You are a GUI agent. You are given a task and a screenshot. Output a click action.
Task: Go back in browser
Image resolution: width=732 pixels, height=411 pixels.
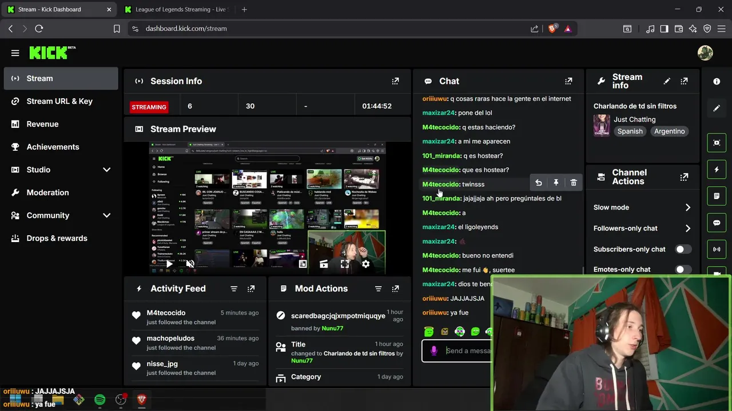(x=10, y=29)
